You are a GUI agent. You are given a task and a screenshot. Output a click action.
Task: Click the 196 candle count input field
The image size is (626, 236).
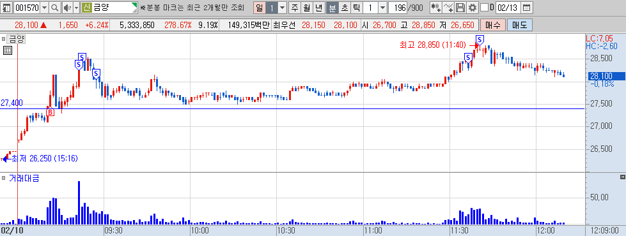(397, 8)
